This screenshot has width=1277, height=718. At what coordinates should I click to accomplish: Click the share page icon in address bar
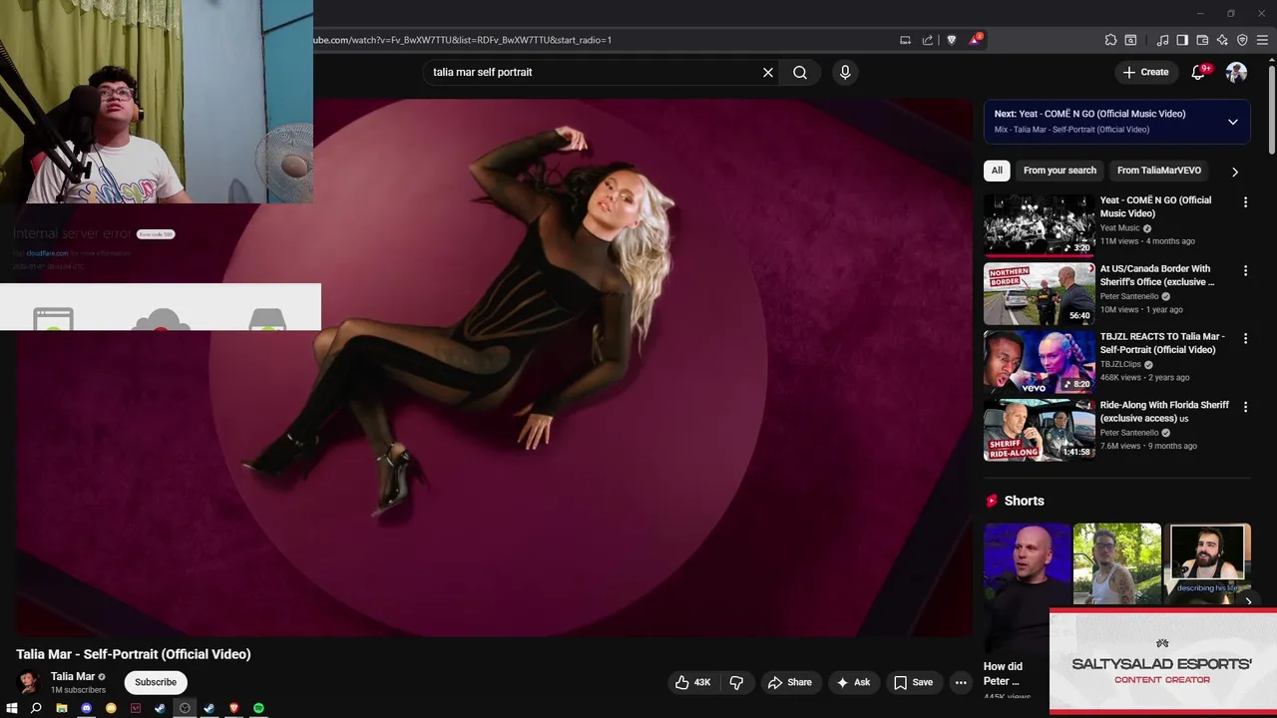928,40
